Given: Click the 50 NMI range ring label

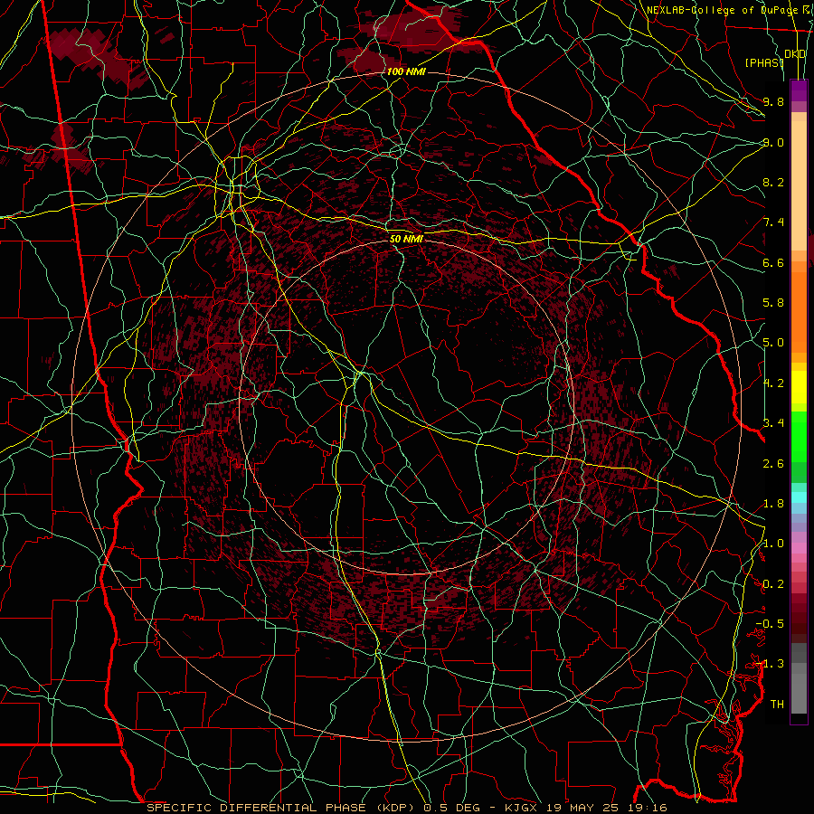Looking at the screenshot, I should point(406,239).
